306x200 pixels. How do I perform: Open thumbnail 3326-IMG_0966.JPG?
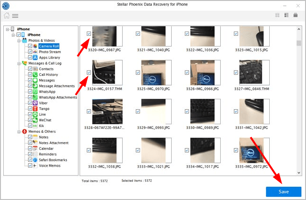click(205, 72)
